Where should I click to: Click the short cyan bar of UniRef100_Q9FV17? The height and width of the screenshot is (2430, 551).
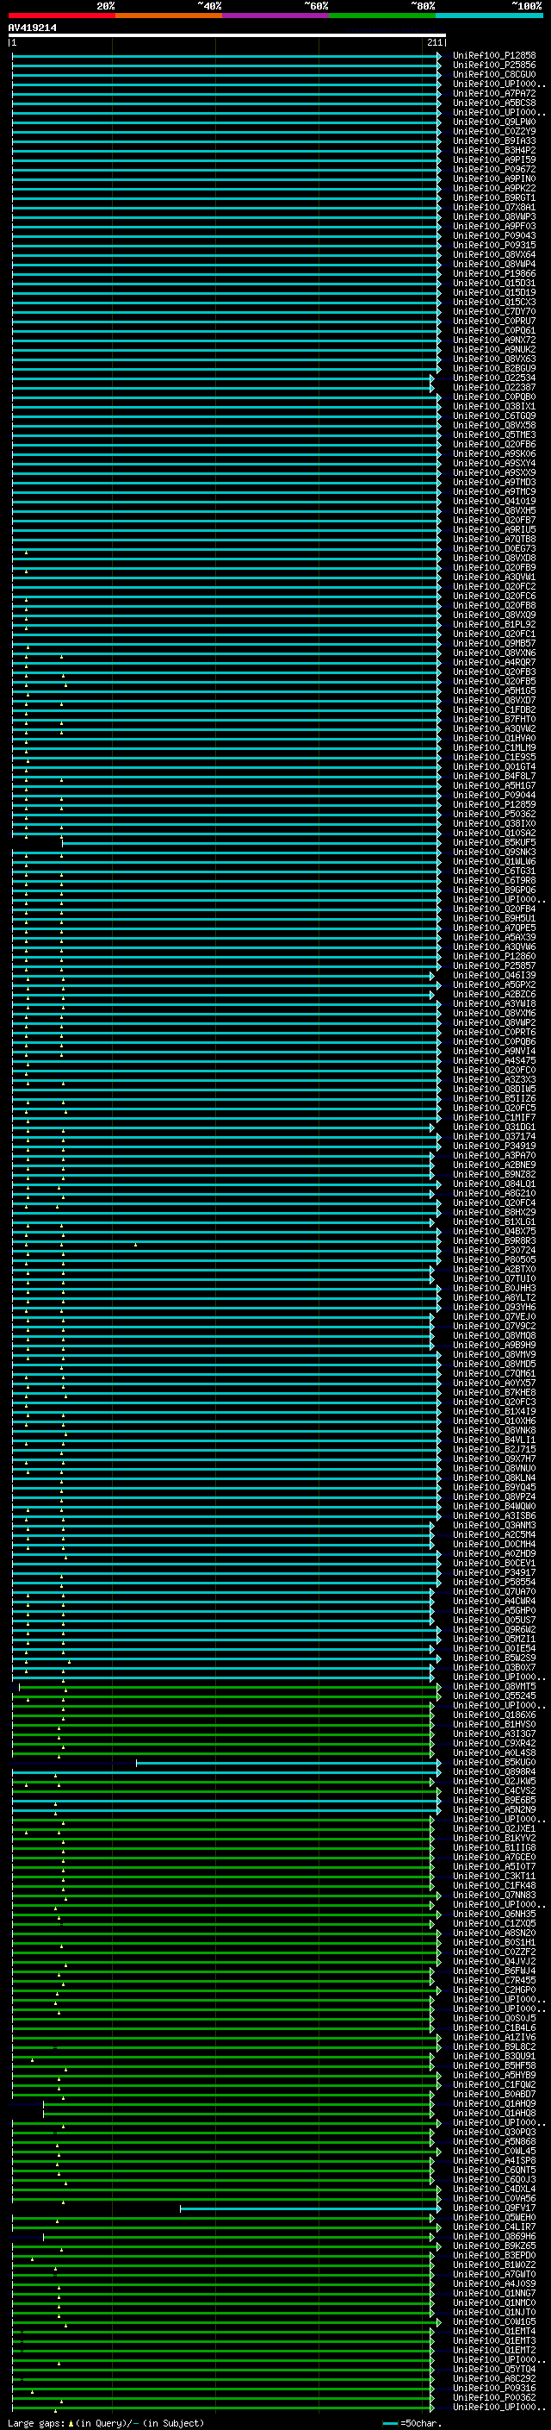tap(310, 2208)
